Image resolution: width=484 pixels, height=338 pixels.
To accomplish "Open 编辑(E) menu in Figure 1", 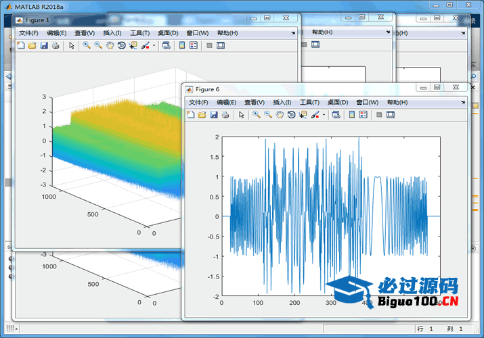I will [x=56, y=33].
